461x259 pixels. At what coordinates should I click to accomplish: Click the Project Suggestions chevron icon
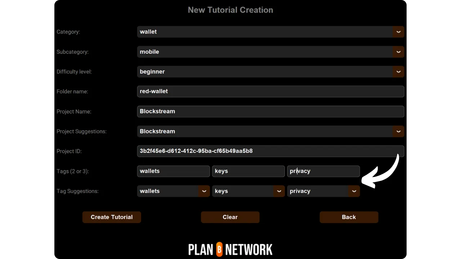pos(398,131)
